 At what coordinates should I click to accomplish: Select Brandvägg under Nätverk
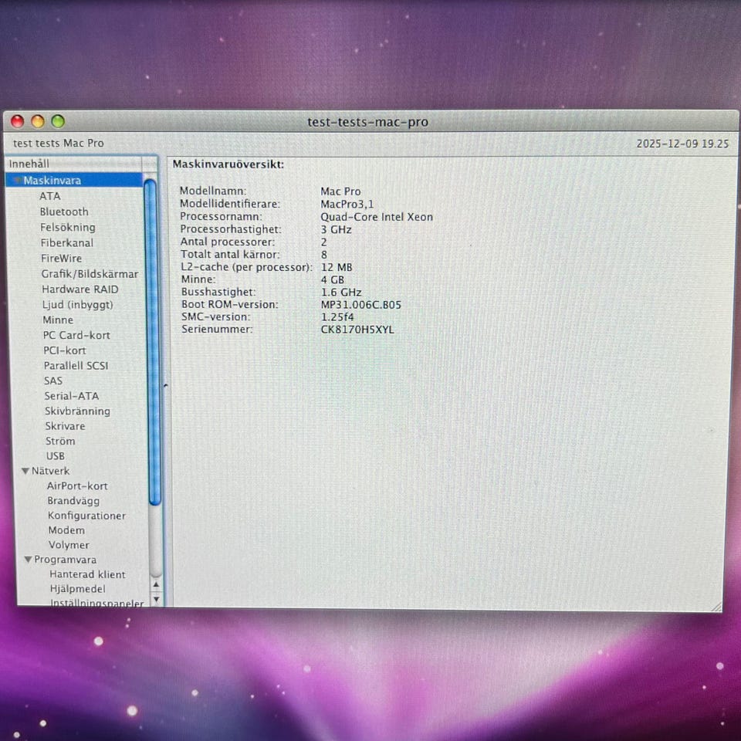point(73,501)
